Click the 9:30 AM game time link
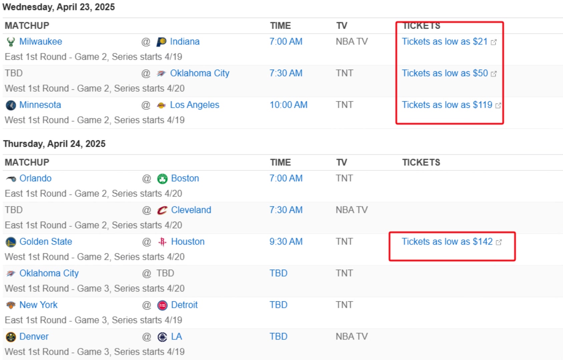The height and width of the screenshot is (360, 563). (286, 242)
